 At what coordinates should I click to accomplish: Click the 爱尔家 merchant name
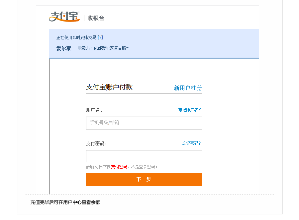pyautogui.click(x=64, y=48)
